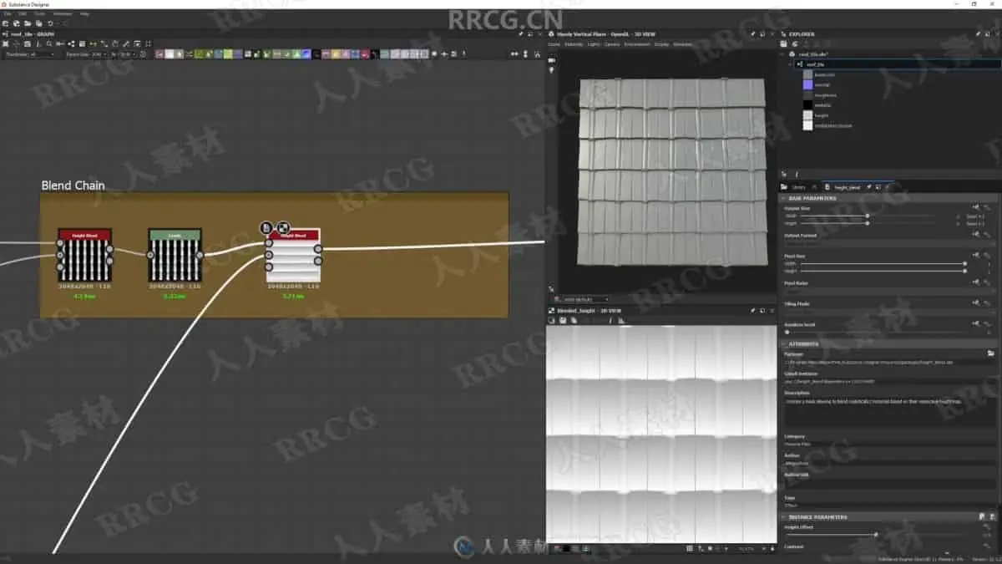Click the light bulb icon in 3D view
This screenshot has height=564, width=1002.
click(x=551, y=70)
